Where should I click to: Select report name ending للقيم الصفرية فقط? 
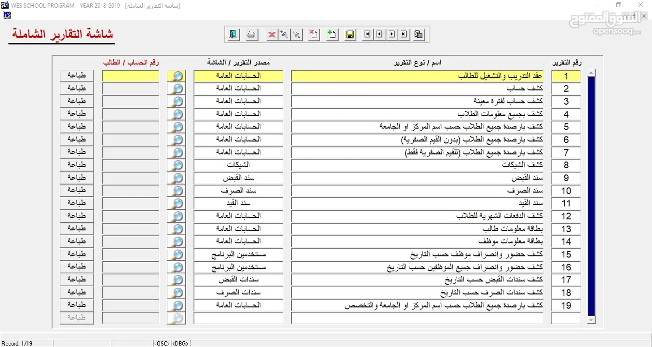tap(418, 152)
